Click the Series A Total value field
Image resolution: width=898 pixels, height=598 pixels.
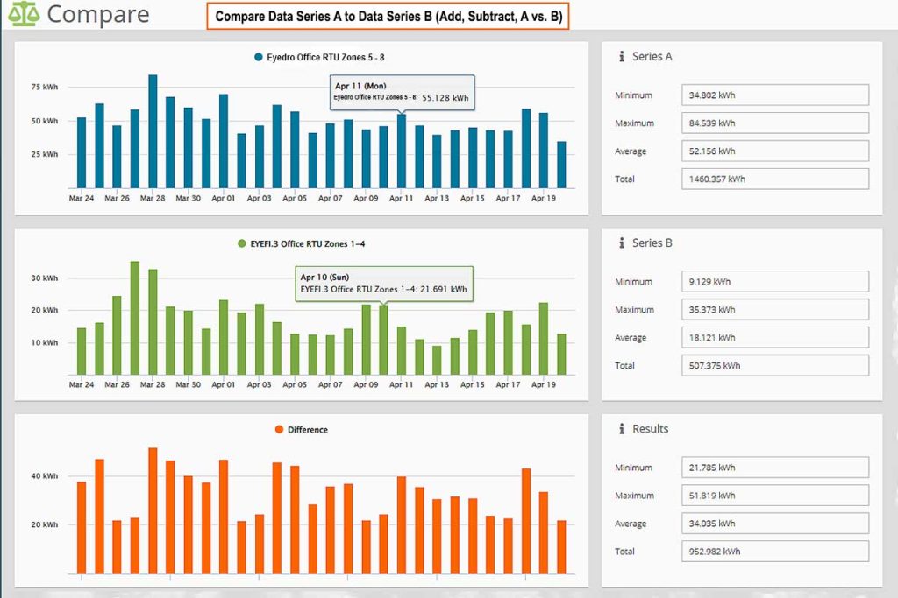pyautogui.click(x=774, y=179)
